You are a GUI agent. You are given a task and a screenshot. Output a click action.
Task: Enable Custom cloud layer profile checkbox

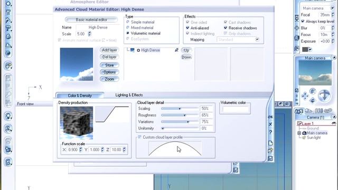tap(139, 137)
